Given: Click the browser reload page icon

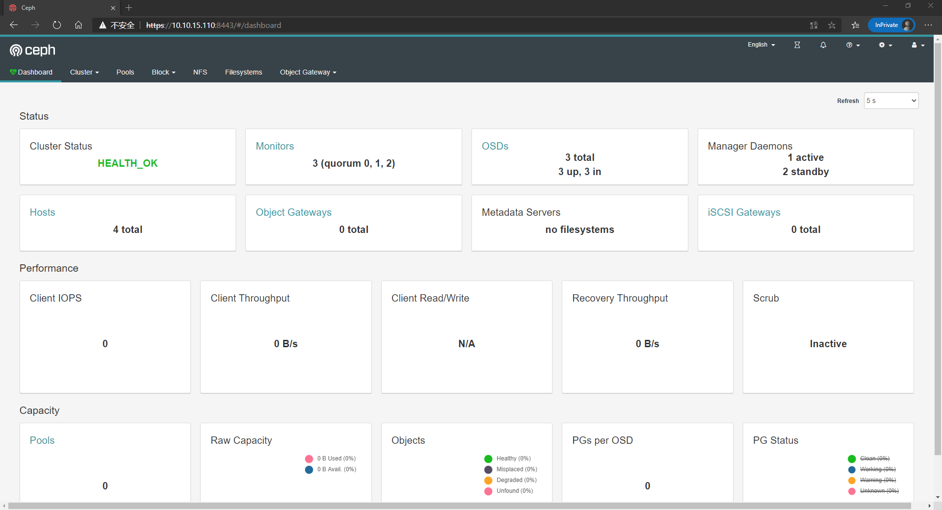Looking at the screenshot, I should [57, 25].
